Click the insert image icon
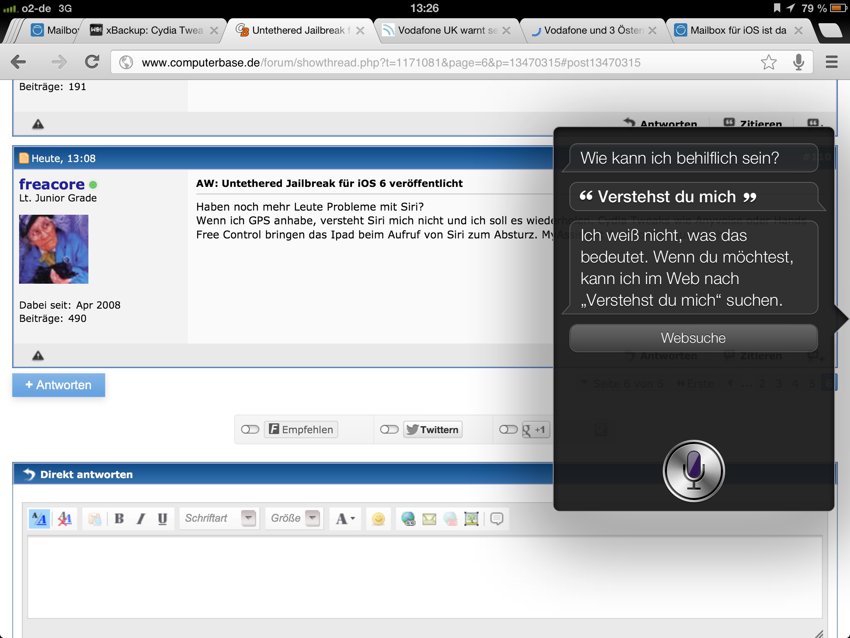 coord(471,518)
